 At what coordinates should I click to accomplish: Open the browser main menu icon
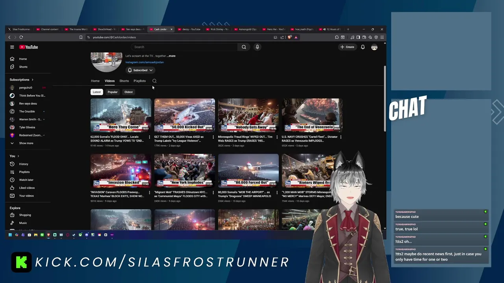click(382, 37)
